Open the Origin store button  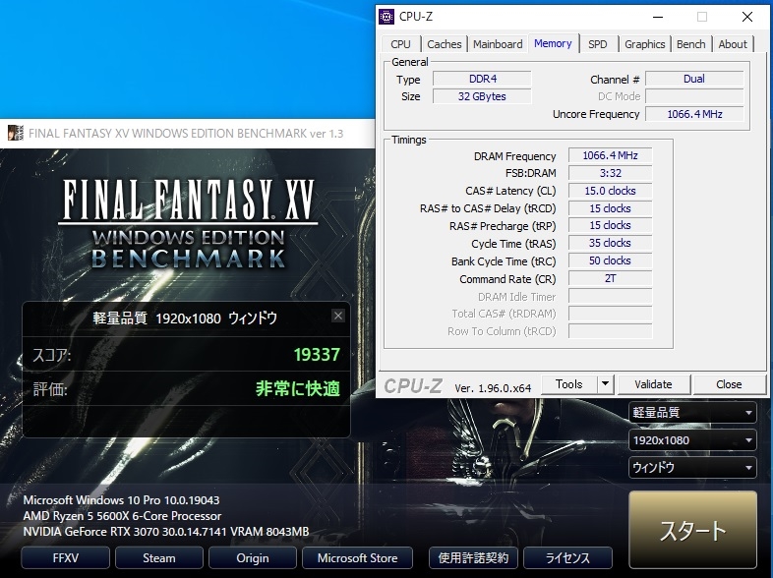(x=253, y=557)
